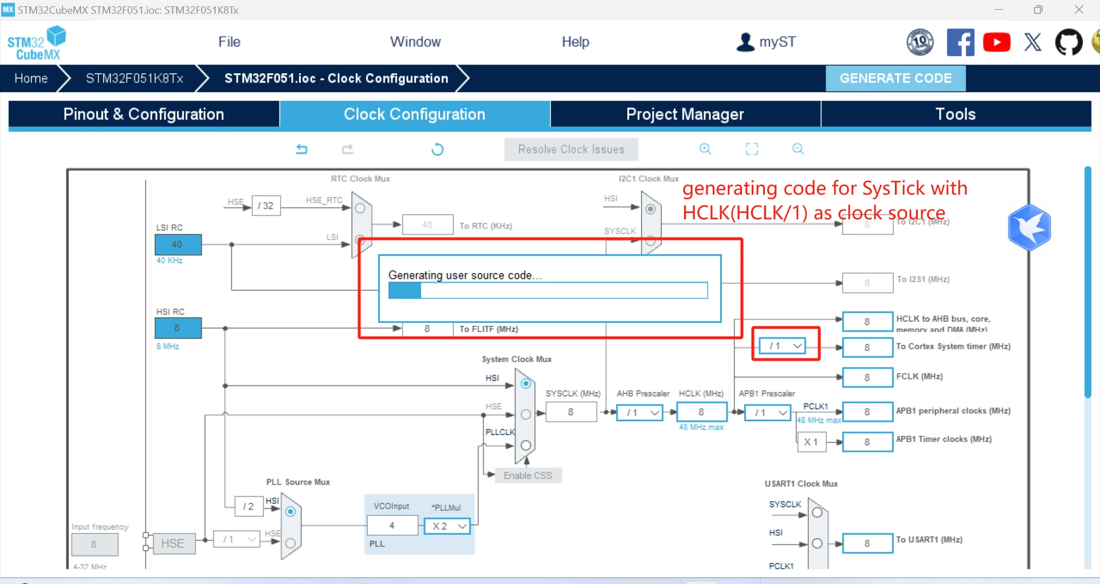Click the FCLK (MHz) value box

point(867,377)
